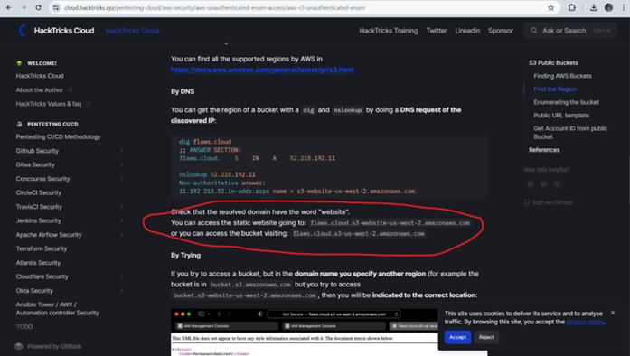
Task: Open Ansible Tower / AWX page in sidebar
Action: (58, 309)
